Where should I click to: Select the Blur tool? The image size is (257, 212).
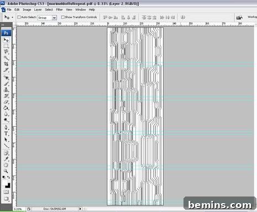tap(6, 114)
